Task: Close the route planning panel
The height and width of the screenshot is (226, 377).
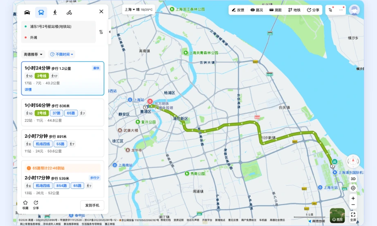Action: pyautogui.click(x=101, y=11)
